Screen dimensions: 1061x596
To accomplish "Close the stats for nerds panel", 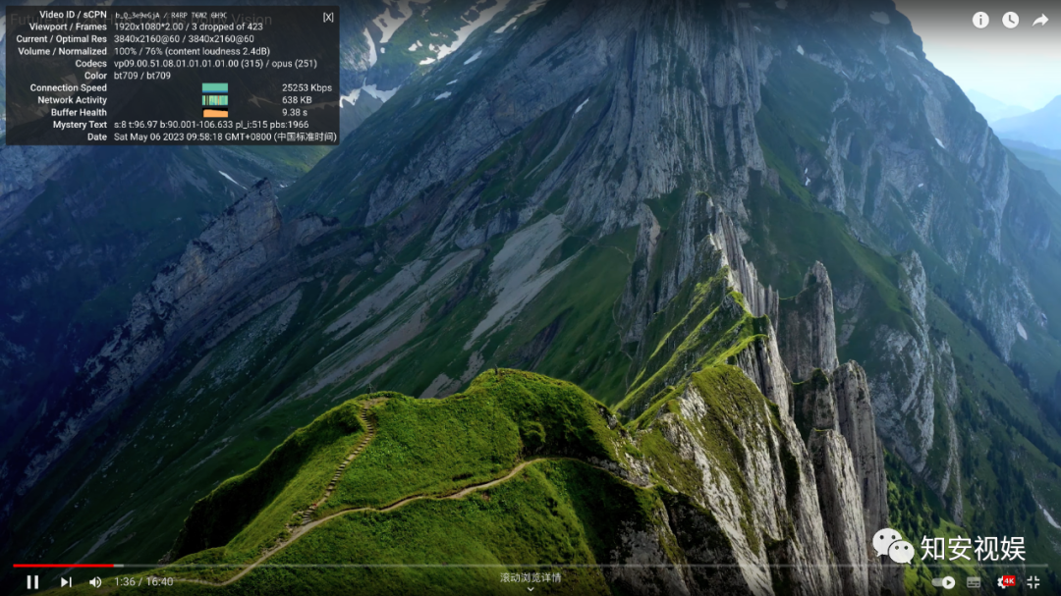I will click(x=328, y=17).
